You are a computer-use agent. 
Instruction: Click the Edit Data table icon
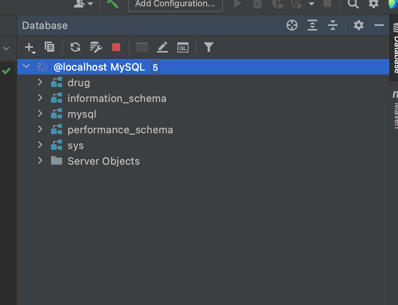[x=142, y=47]
